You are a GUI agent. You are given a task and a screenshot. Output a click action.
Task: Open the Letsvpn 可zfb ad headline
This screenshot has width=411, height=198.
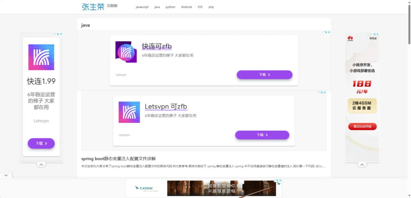tap(166, 106)
